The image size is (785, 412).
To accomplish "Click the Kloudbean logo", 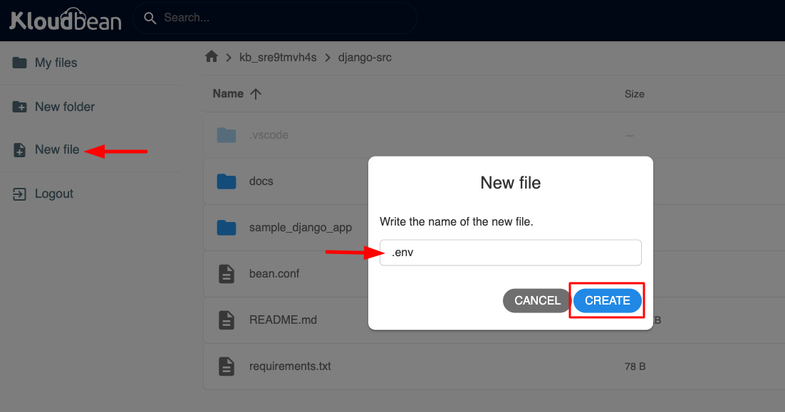I will tap(65, 17).
